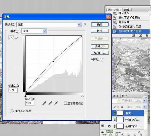Select the curve point editing tool
Image resolution: width=151 pixels, height=136 pixels.
tap(11, 38)
